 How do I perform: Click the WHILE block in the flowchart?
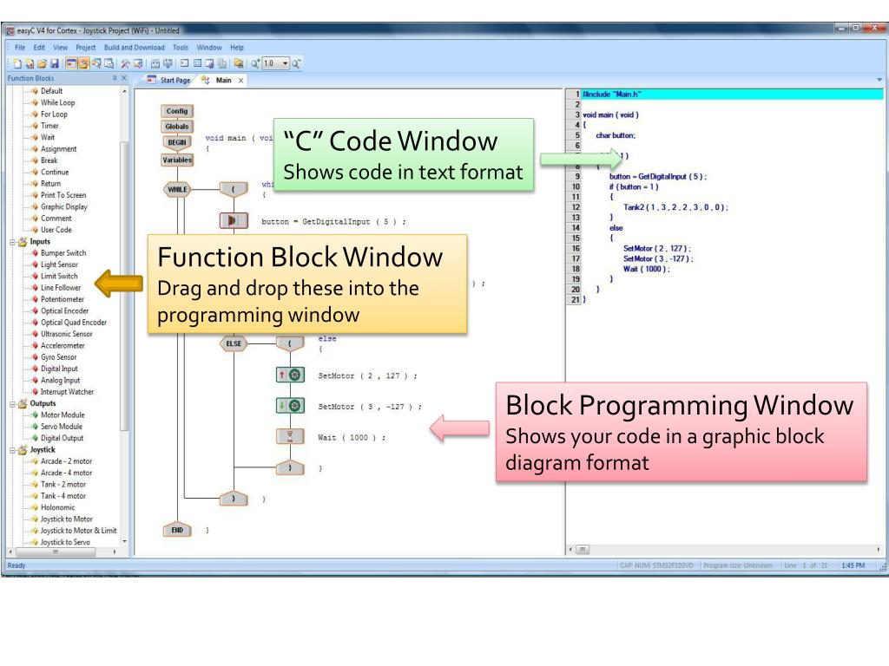(177, 189)
